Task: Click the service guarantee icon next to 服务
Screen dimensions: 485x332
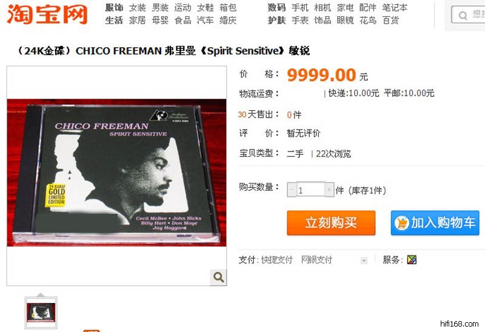Action: coord(412,260)
